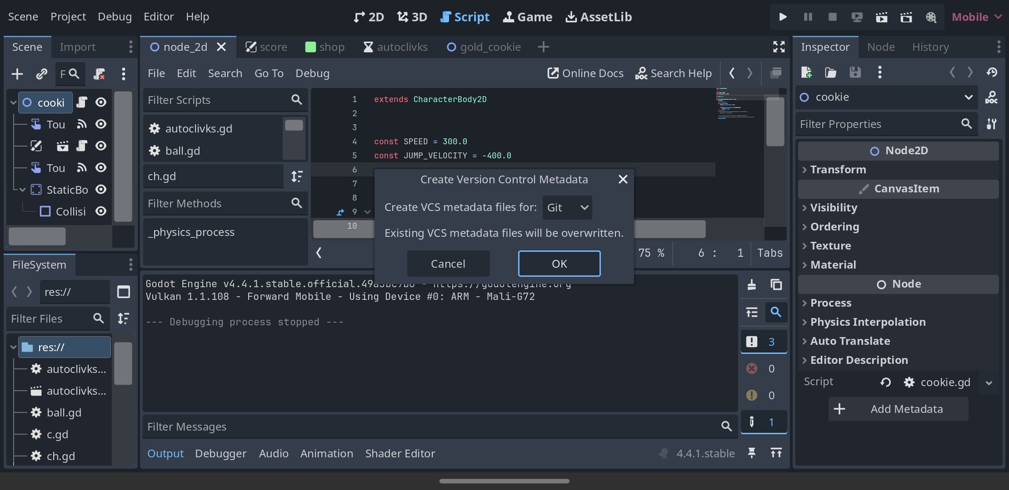Attach or detach script icon in Scene dock
1009x490 pixels.
pos(99,74)
